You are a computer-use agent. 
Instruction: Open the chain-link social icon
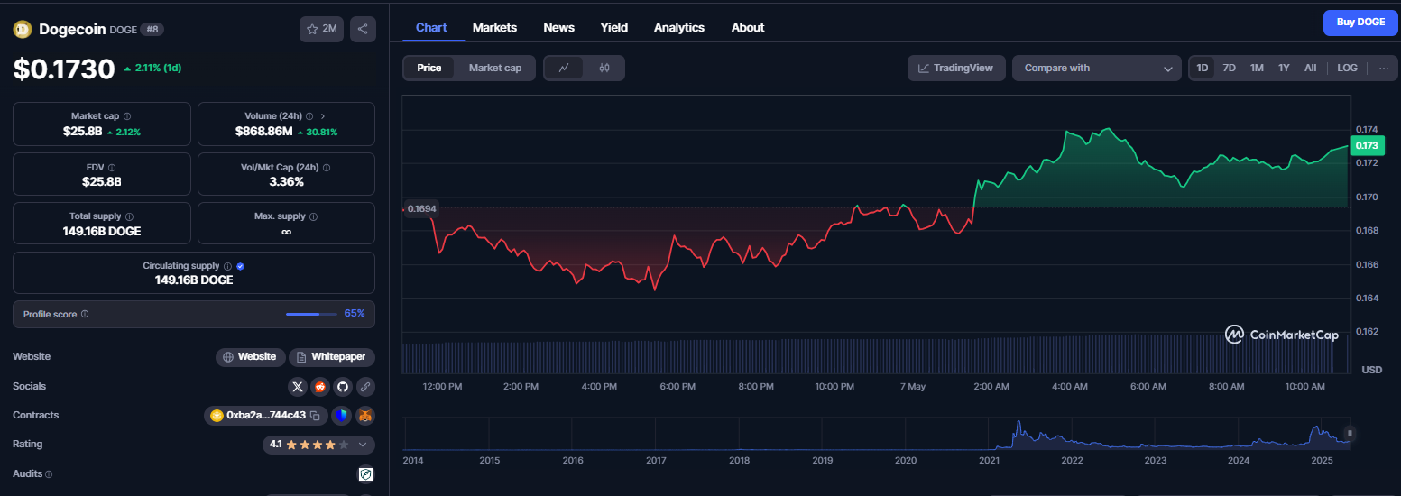point(365,387)
